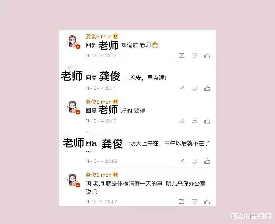
Task: Like the 23:07 体检请假 comment
Action: tap(207, 201)
